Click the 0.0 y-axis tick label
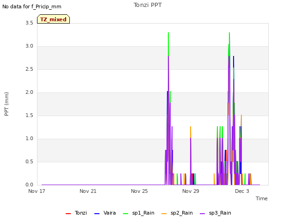Screen dimensions: 296x222 30,185
